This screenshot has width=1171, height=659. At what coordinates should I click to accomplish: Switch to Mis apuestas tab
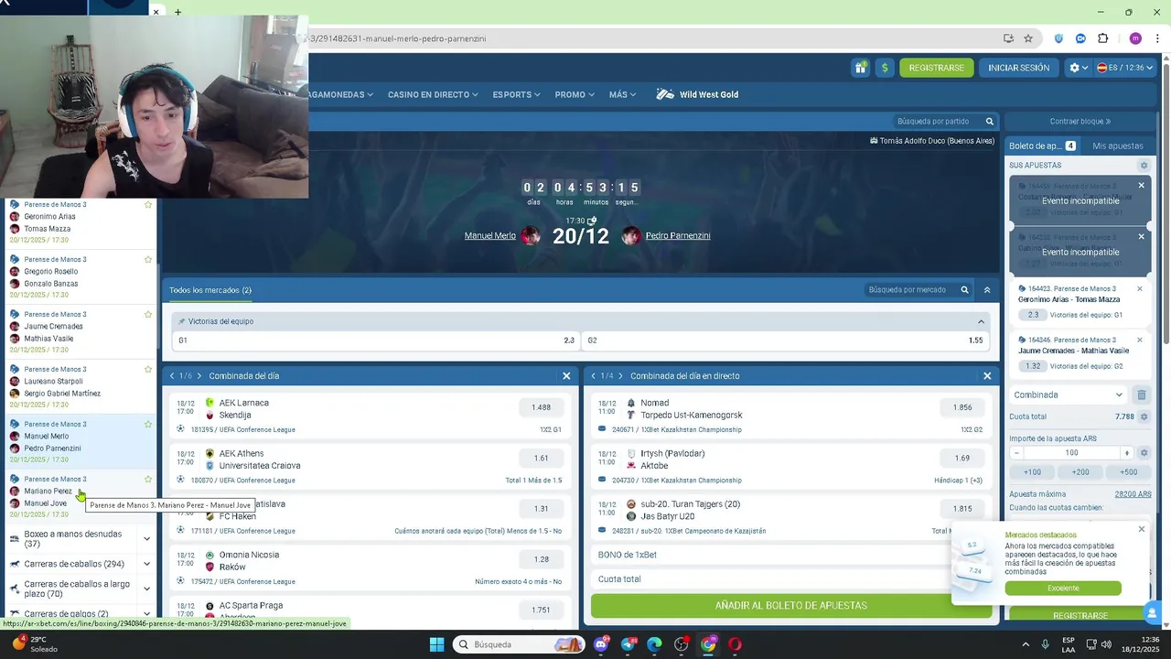point(1118,146)
